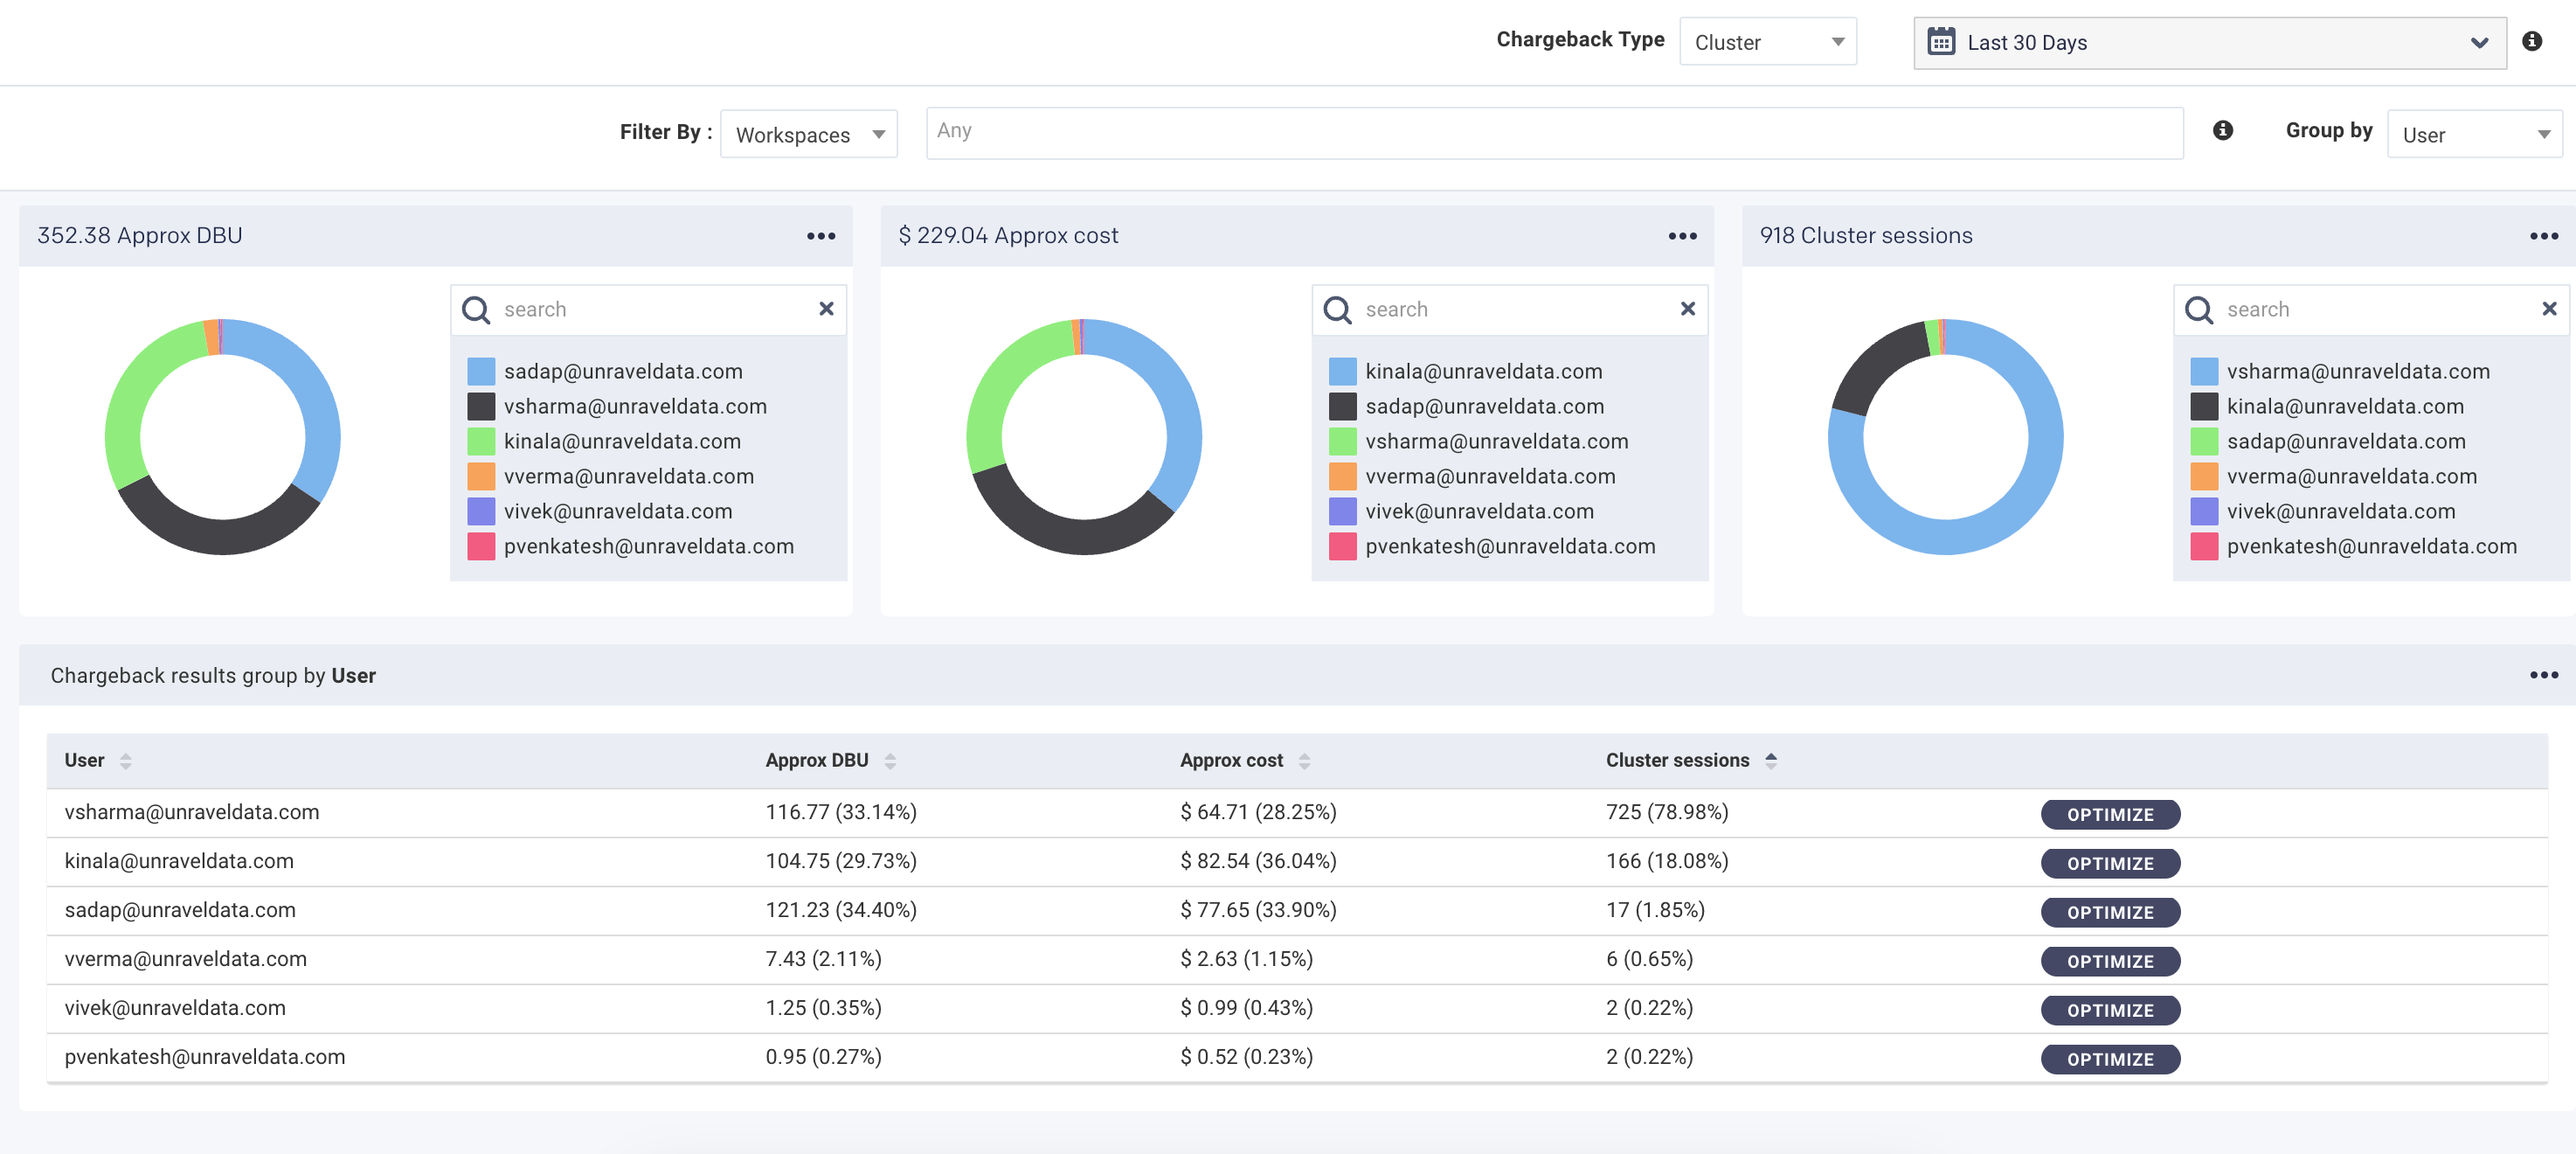Clear the search in Cluster sessions chart

pyautogui.click(x=2546, y=309)
